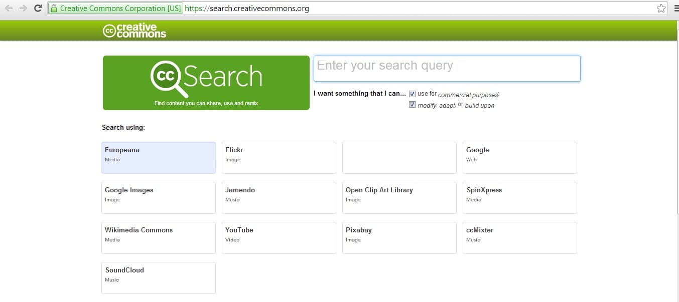Reload the page with the refresh icon

point(38,8)
